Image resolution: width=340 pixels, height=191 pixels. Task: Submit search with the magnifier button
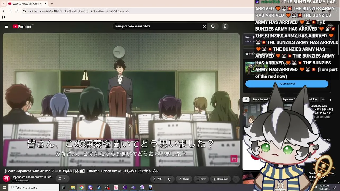[213, 26]
